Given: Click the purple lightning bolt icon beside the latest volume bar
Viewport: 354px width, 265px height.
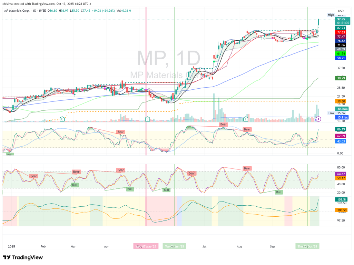Looking at the screenshot, I should (x=318, y=119).
